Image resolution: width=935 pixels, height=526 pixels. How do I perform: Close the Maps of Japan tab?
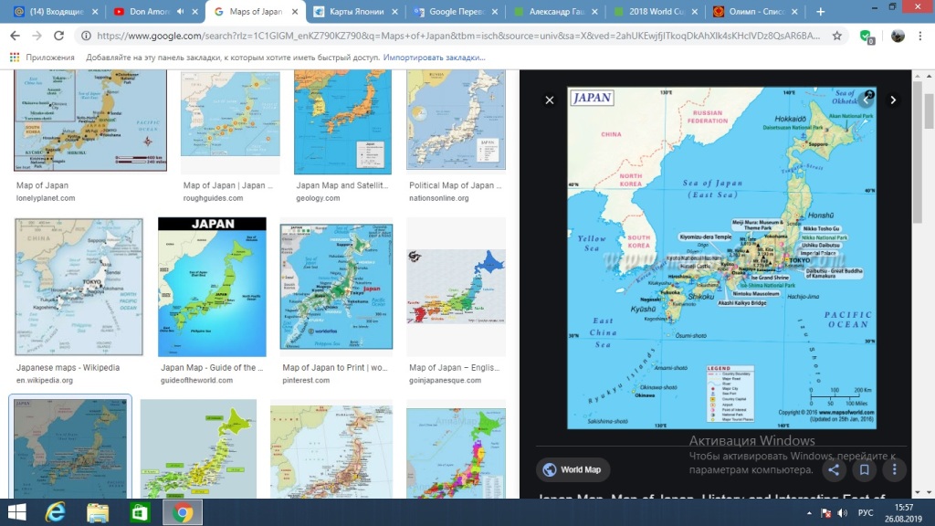[295, 11]
